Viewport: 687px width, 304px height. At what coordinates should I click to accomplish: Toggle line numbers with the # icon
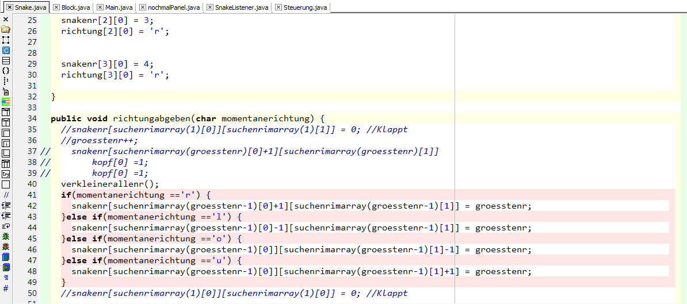click(x=6, y=287)
